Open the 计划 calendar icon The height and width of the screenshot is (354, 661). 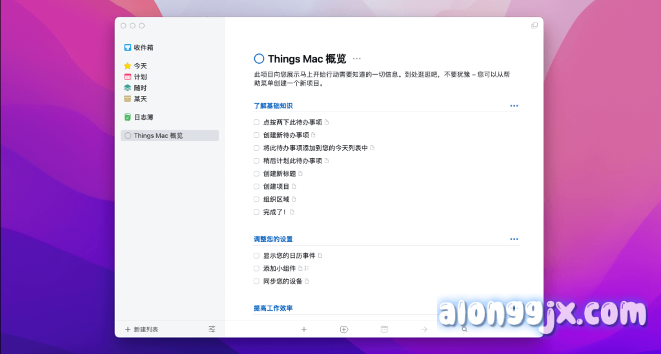point(128,77)
